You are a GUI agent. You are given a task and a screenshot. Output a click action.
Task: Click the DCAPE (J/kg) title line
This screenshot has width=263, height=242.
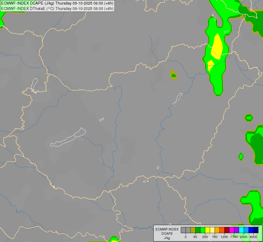click(57, 3)
